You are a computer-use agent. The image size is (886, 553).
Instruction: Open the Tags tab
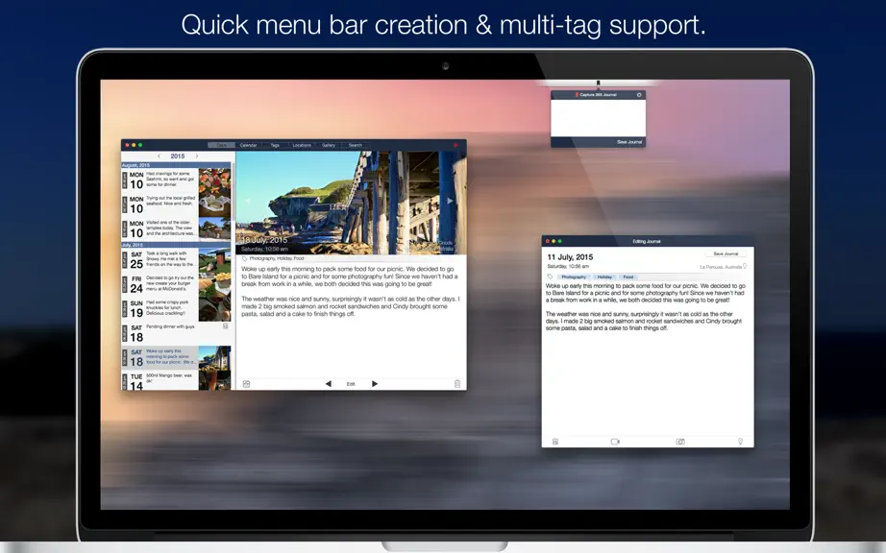(275, 145)
